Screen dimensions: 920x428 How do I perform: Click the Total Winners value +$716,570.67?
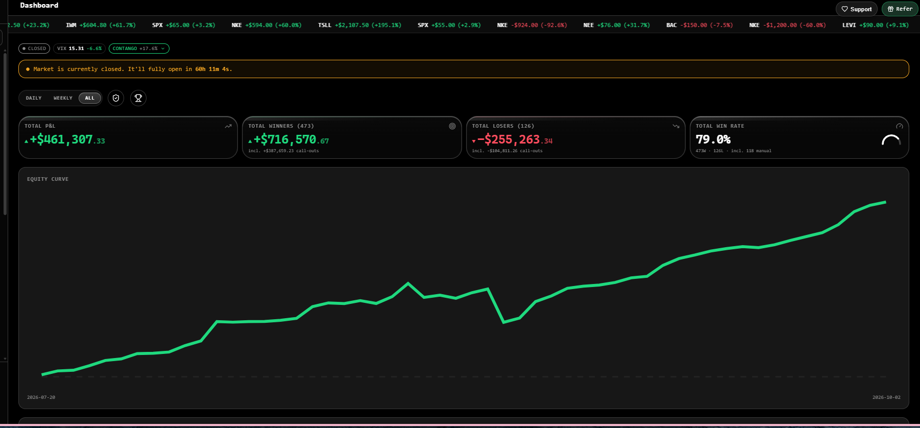[x=288, y=139]
